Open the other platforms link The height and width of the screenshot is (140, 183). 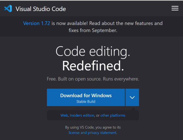coord(113,115)
